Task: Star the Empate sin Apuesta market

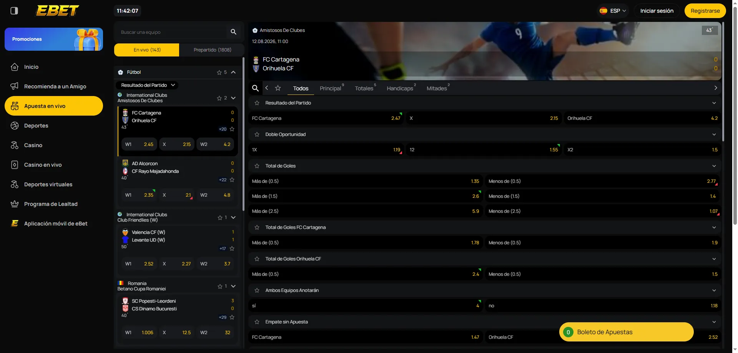Action: coord(257,322)
